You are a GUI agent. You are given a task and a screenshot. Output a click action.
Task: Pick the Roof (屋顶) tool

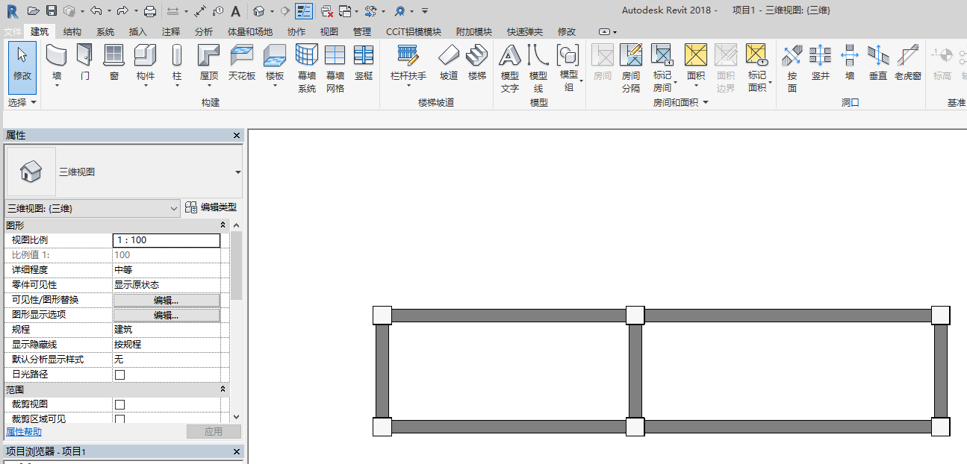click(x=209, y=63)
